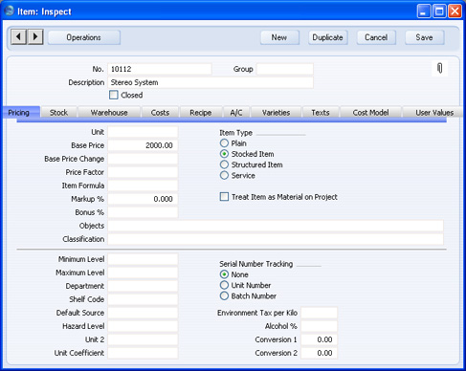Image resolution: width=466 pixels, height=371 pixels.
Task: Click the Unit 2 field
Action: (143, 339)
